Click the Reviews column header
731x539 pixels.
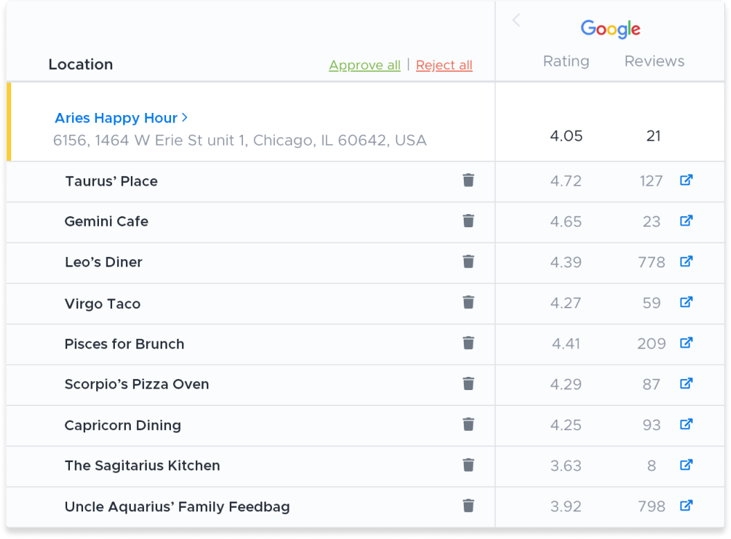[x=654, y=61]
